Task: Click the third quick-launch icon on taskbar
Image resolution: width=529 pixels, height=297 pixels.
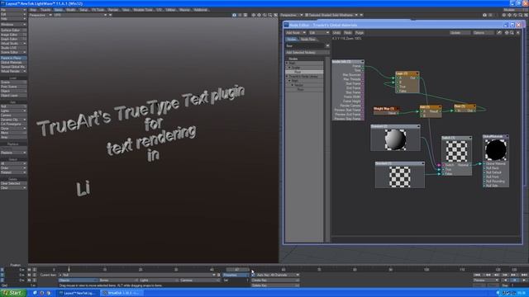Action: click(49, 293)
